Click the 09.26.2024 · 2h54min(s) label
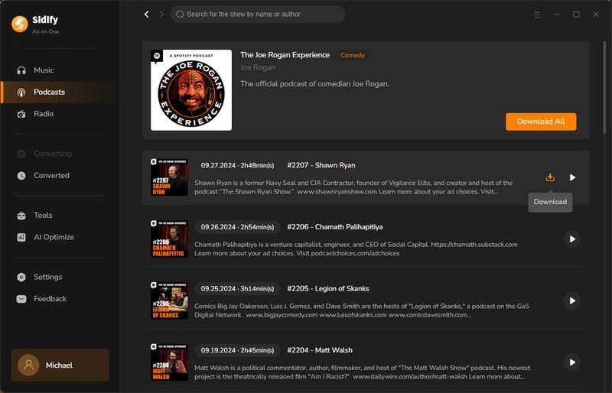This screenshot has width=612, height=393. pos(237,227)
